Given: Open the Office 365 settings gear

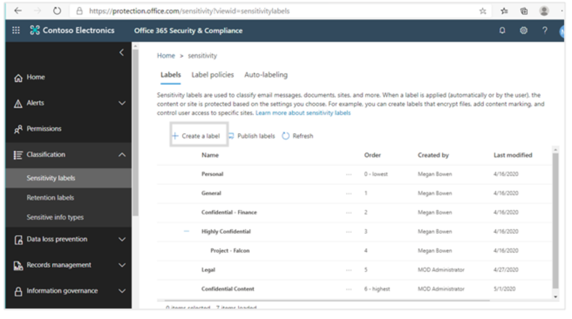Looking at the screenshot, I should point(523,31).
